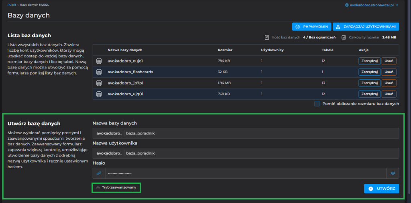The width and height of the screenshot is (411, 203).
Task: Select the avokadobro_jp7p1 database name
Action: coord(125,83)
